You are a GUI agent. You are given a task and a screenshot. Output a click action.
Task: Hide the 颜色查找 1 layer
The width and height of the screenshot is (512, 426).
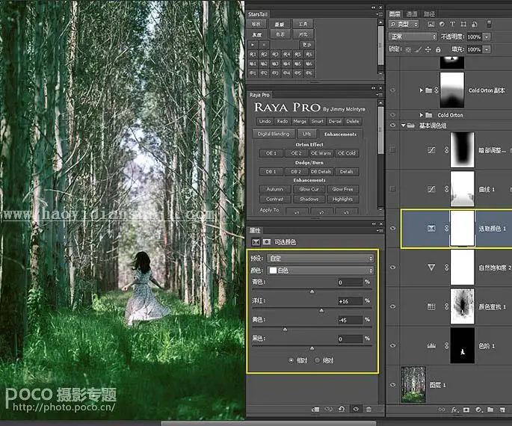pos(393,306)
